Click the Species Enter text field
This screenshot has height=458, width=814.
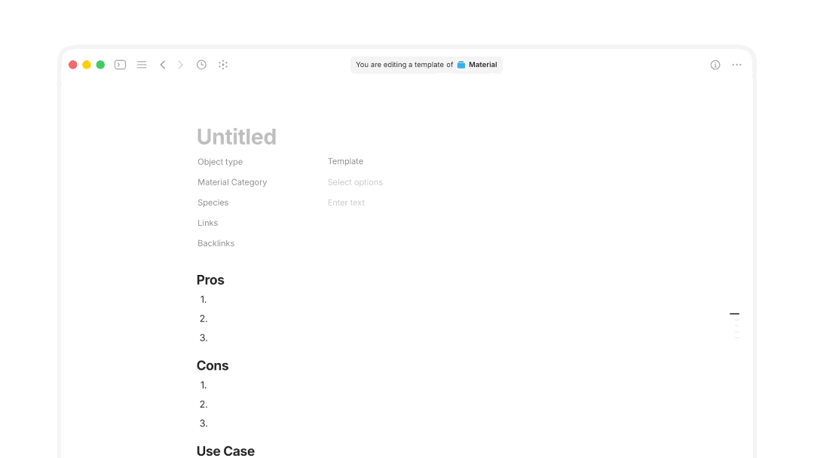(x=346, y=203)
